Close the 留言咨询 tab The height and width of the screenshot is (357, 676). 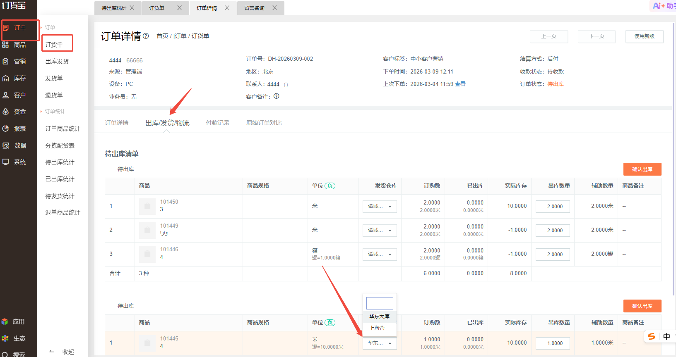[274, 8]
